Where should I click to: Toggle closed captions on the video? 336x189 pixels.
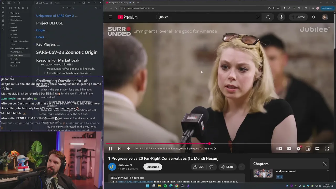click(x=289, y=149)
